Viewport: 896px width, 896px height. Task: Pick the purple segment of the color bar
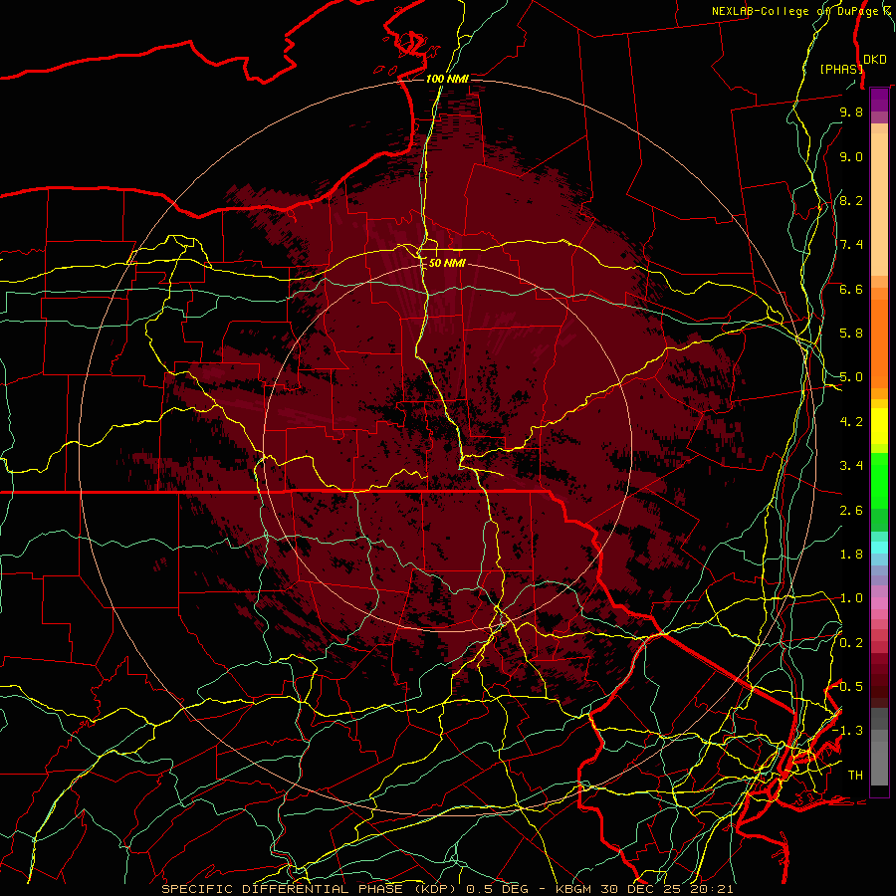click(879, 100)
